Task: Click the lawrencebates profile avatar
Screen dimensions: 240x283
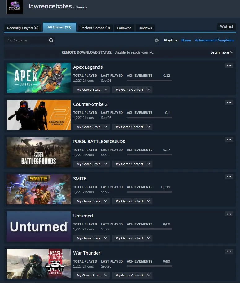Action: [15, 7]
